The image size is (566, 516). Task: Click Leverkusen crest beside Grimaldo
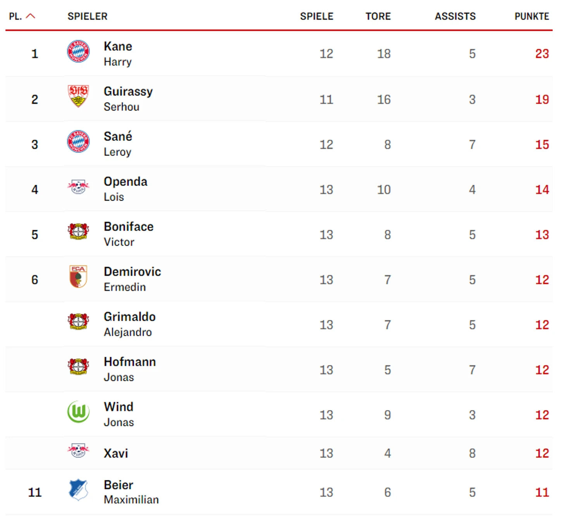[x=78, y=322]
